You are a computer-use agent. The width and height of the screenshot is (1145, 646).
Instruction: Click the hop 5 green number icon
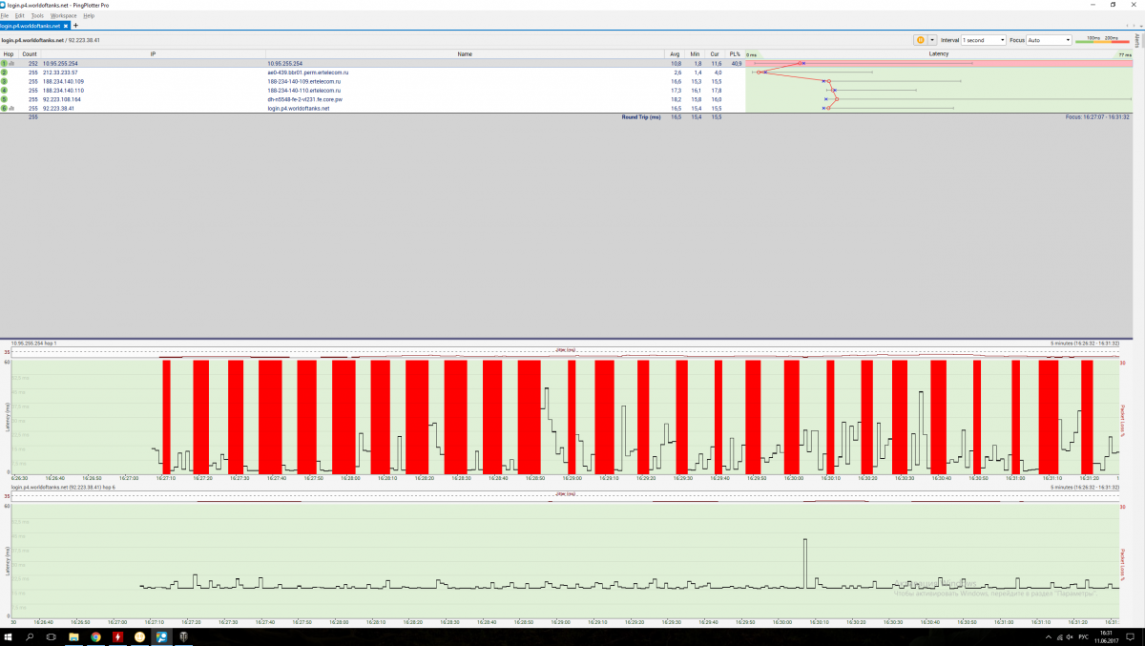(x=5, y=99)
